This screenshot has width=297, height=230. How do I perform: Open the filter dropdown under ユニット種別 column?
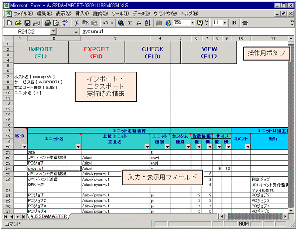[167, 146]
